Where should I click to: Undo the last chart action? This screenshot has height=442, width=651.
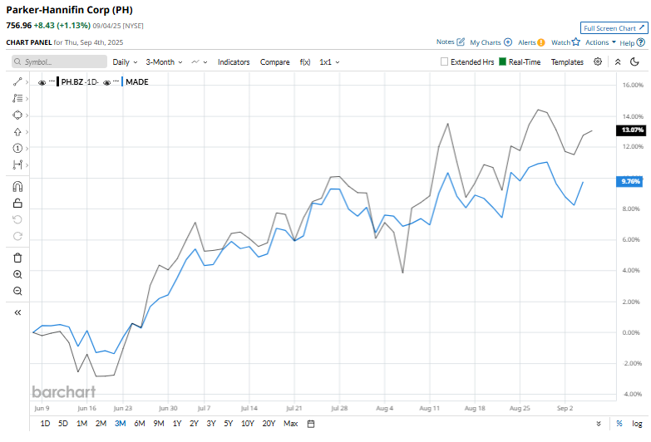click(x=17, y=219)
